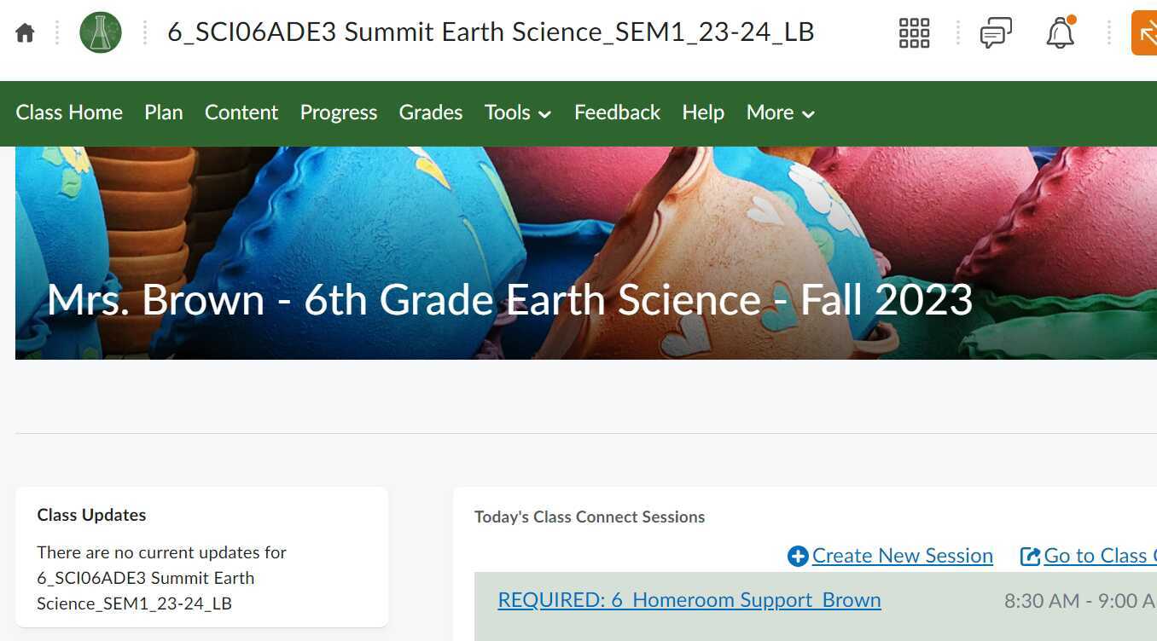
Task: Go to Class Home
Action: [x=68, y=113]
